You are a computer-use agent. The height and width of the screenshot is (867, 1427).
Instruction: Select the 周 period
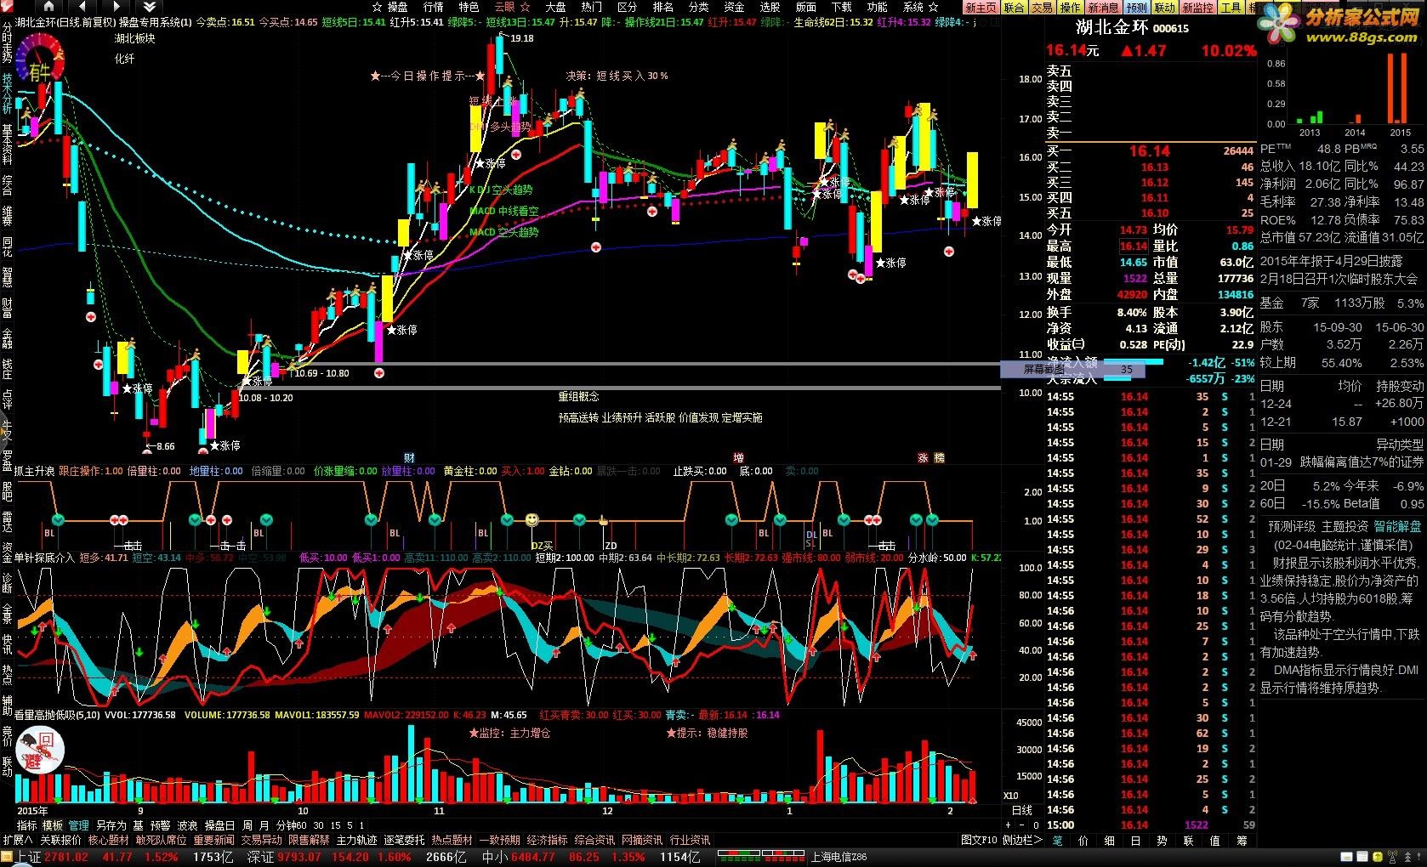point(247,825)
